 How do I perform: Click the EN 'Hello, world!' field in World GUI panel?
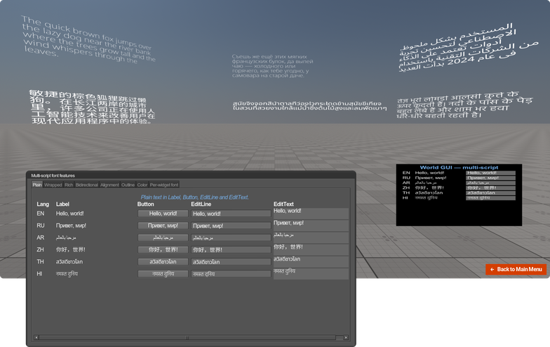point(491,173)
